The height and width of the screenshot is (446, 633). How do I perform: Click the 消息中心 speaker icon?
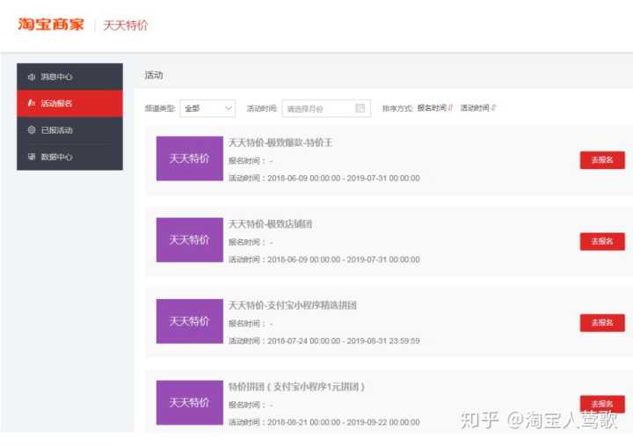pos(31,77)
